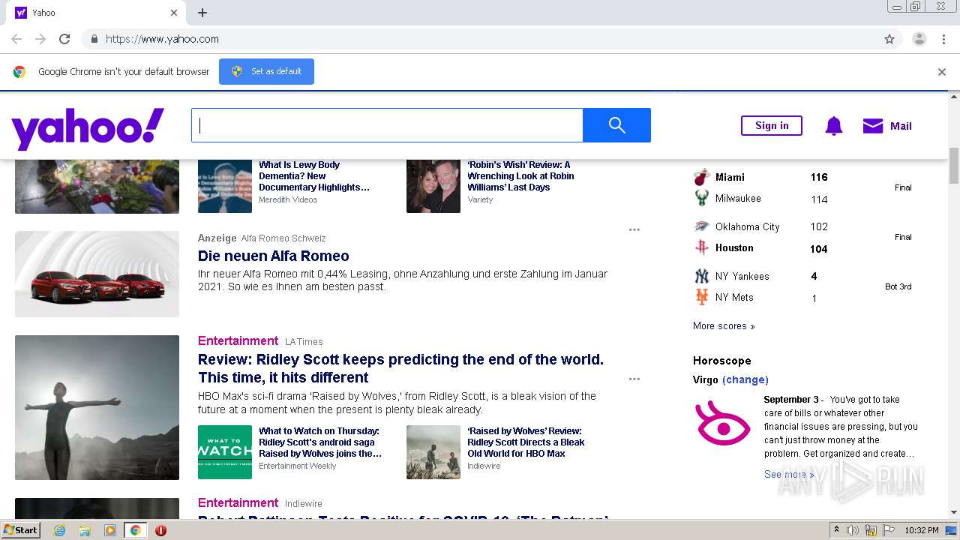
Task: Go forward in browser history
Action: click(40, 39)
